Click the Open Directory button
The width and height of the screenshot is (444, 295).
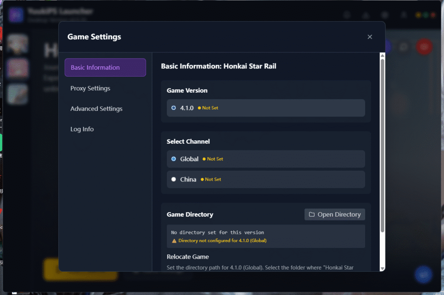click(335, 214)
